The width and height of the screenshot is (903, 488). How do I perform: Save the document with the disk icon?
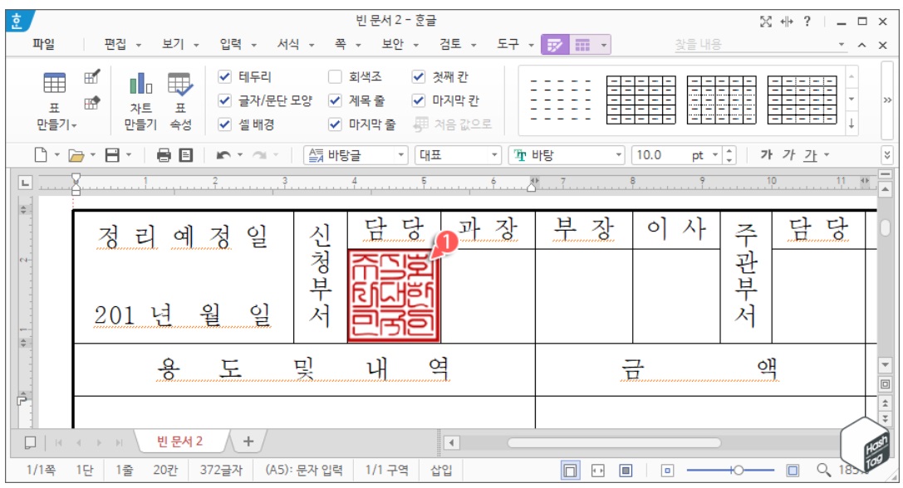pos(112,155)
